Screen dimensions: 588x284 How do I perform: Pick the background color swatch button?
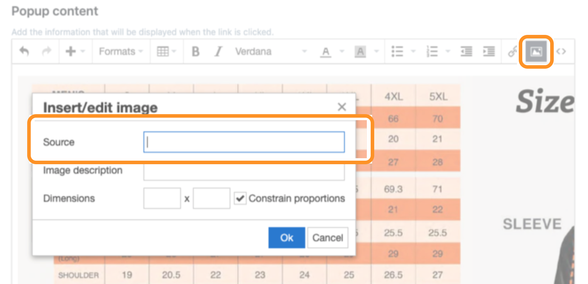tap(360, 51)
